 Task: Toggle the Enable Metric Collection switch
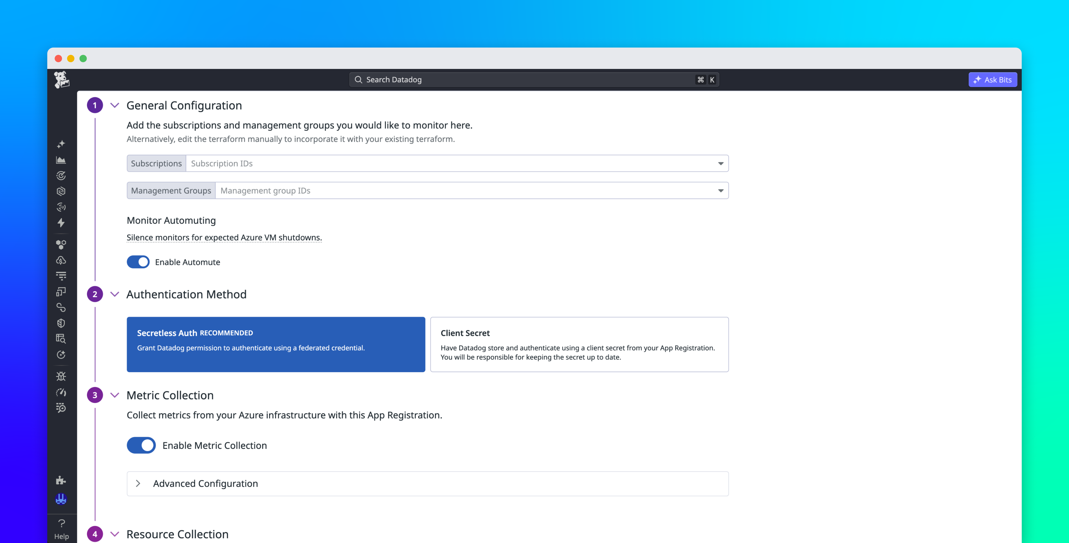tap(141, 445)
